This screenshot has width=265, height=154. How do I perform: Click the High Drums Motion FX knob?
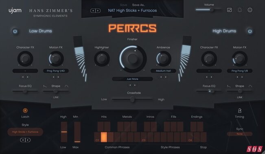(x=240, y=59)
